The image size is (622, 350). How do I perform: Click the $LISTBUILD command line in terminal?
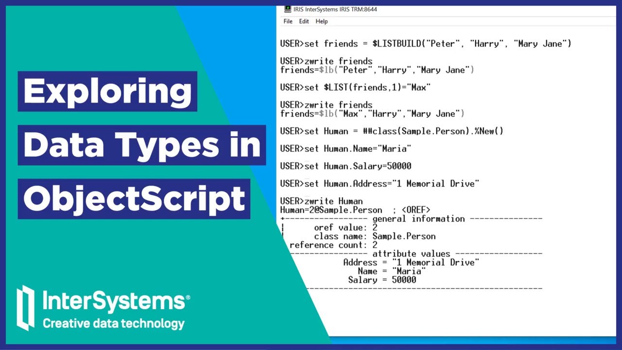[426, 44]
